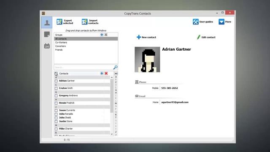
Task: Click the 0 : 15 status counter
Action: [x=67, y=140]
